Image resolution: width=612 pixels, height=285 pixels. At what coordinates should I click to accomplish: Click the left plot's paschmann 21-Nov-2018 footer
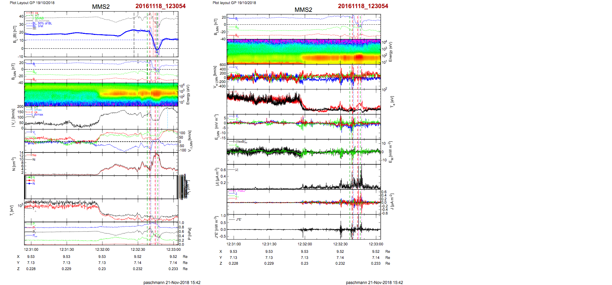[x=172, y=282]
